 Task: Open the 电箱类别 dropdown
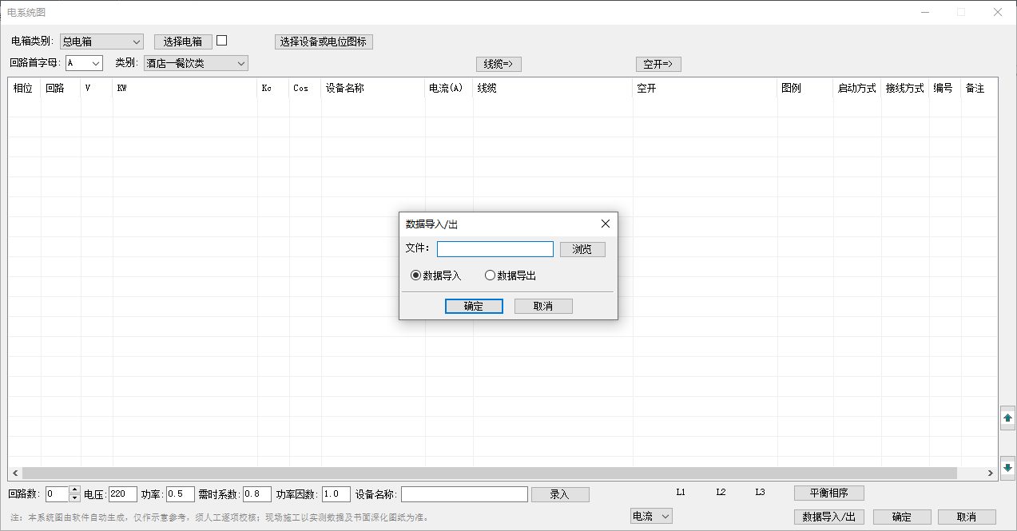coord(101,42)
